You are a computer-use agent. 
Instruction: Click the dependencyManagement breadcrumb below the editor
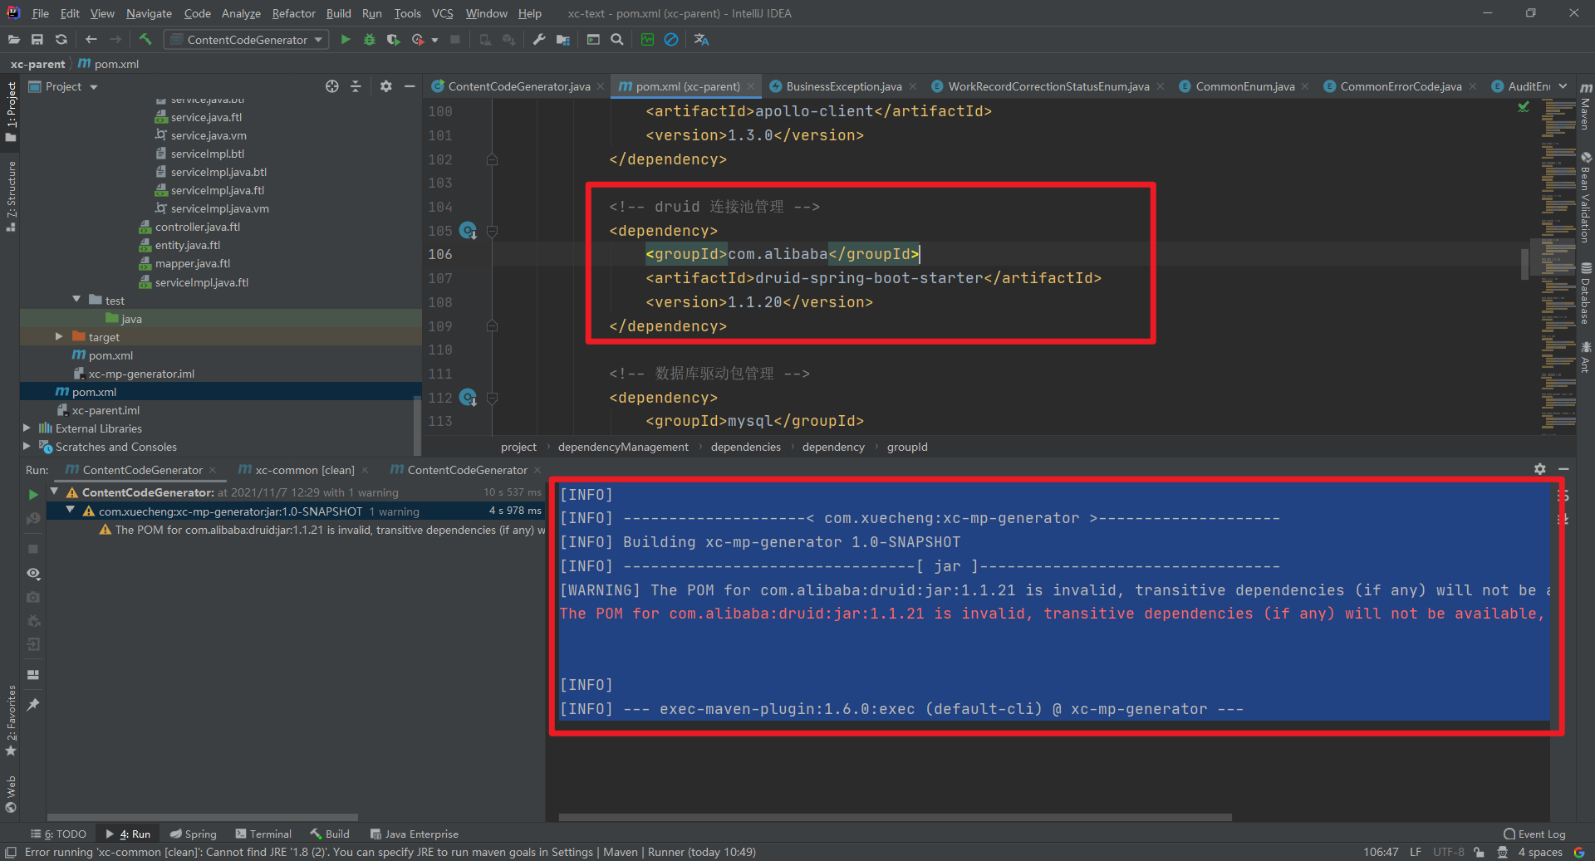622,447
